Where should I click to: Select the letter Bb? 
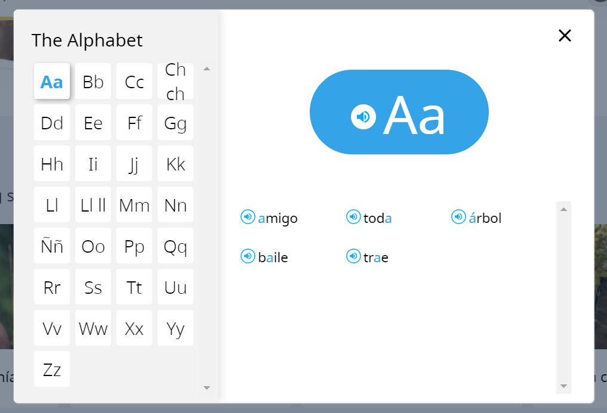(93, 81)
